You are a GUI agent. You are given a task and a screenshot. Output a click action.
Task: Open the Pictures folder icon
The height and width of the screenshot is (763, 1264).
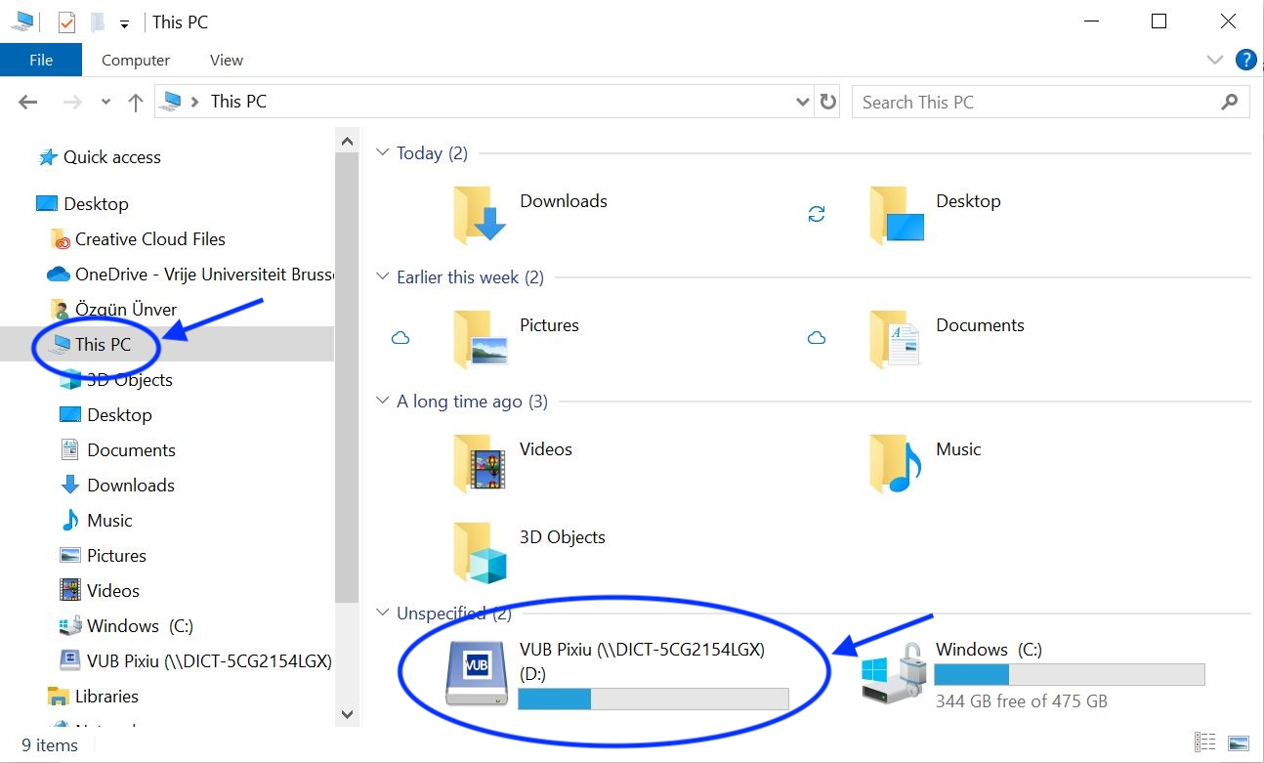pyautogui.click(x=480, y=338)
